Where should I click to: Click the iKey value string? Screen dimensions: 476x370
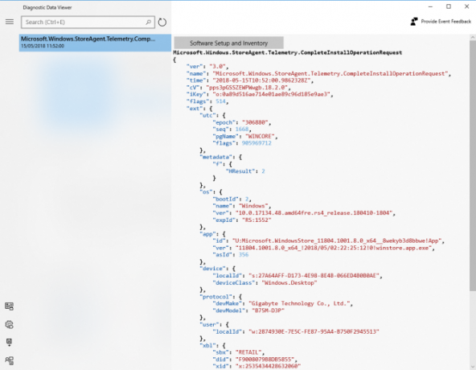273,94
